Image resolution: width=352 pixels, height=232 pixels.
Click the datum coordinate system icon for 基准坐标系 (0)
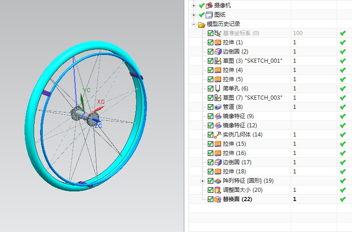pyautogui.click(x=217, y=33)
